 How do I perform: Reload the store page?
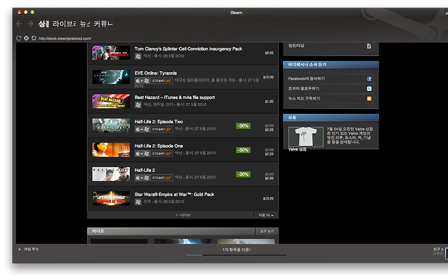click(19, 38)
